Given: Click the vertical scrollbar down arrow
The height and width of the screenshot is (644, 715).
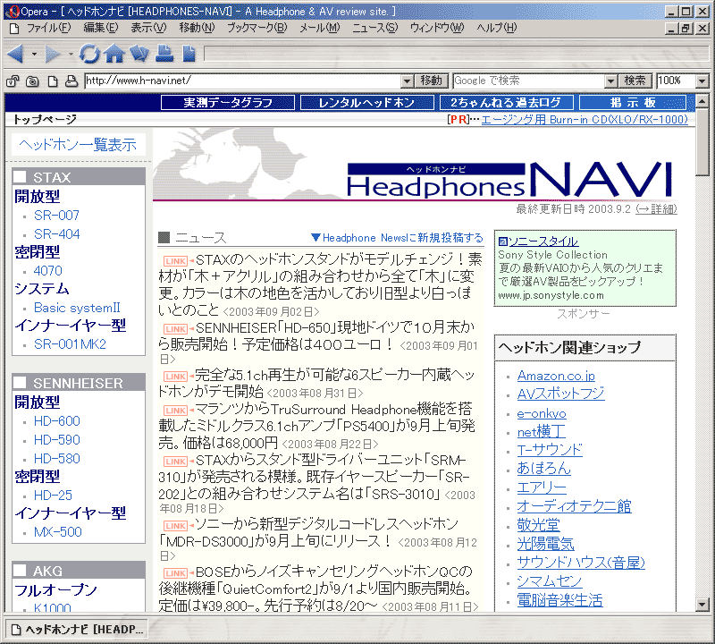Looking at the screenshot, I should (702, 606).
